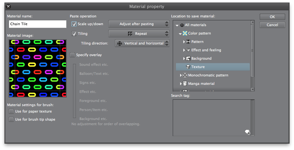Click the Background folder icon
This screenshot has width=294, height=150.
[188, 58]
